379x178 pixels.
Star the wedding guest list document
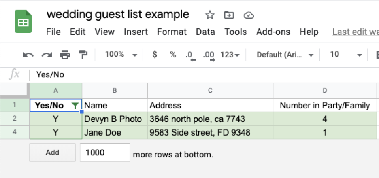(x=210, y=15)
